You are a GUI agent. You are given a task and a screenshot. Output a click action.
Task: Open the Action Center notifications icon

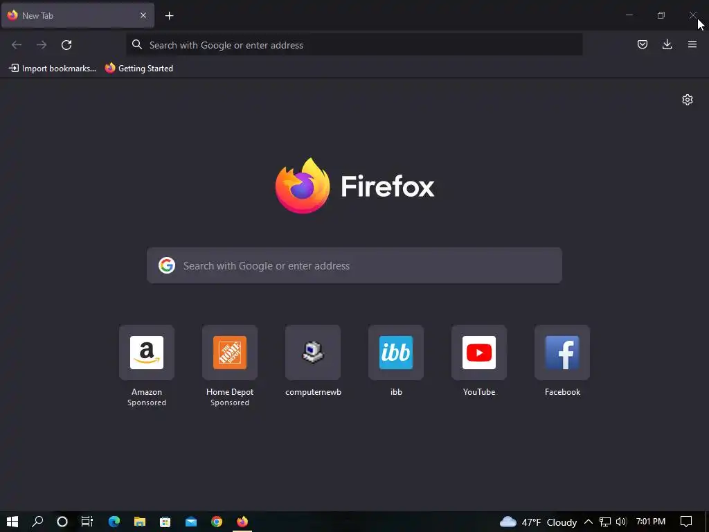[x=686, y=522]
